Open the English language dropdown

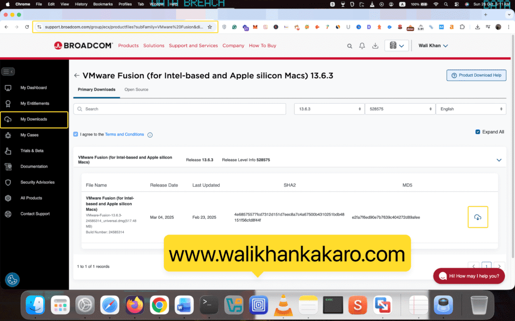pyautogui.click(x=471, y=109)
